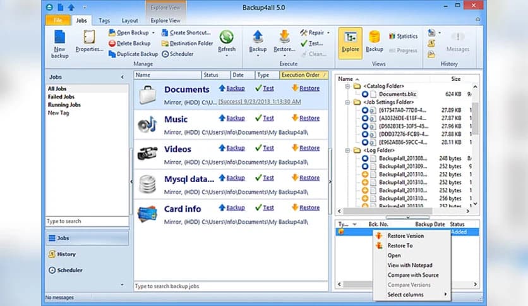Open job Properties from the ribbon

coord(89,42)
